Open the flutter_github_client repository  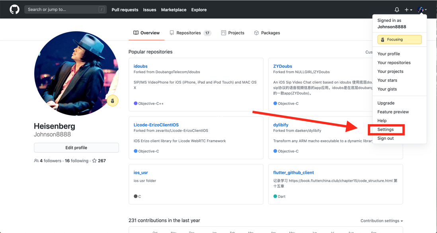pyautogui.click(x=293, y=172)
